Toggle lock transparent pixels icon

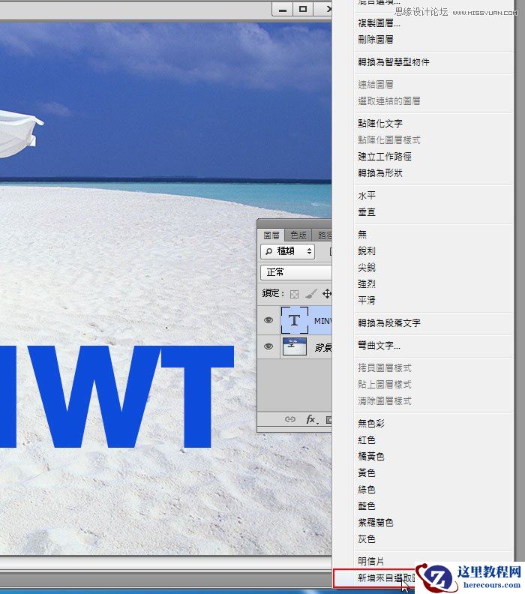click(x=294, y=294)
